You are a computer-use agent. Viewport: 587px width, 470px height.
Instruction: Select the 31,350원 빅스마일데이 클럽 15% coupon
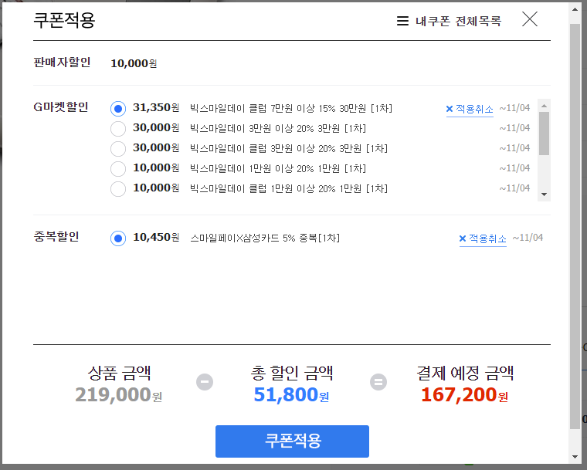click(x=118, y=109)
